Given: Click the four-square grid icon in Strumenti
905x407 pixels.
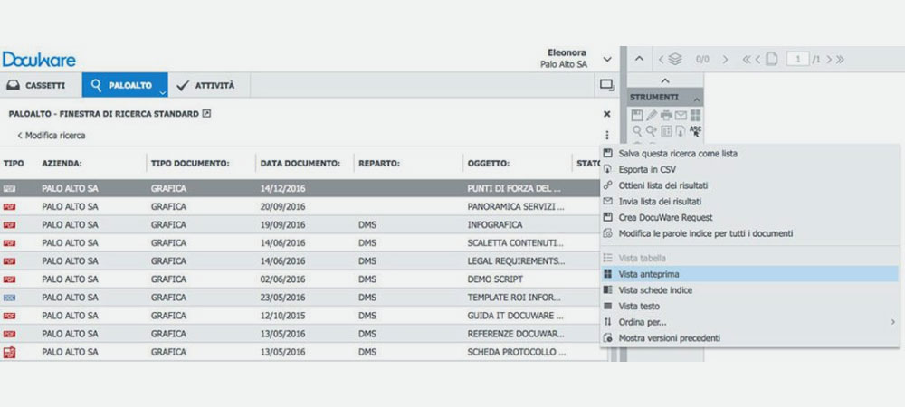Looking at the screenshot, I should pos(695,115).
